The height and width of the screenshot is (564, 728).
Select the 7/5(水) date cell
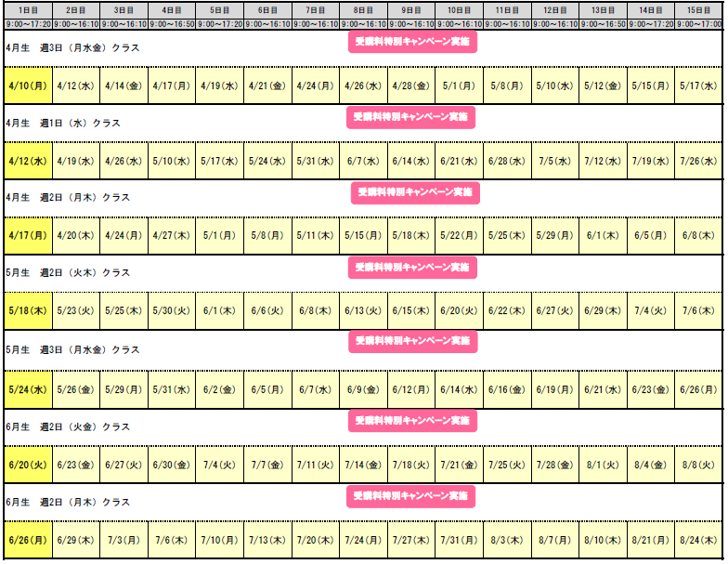click(x=555, y=161)
